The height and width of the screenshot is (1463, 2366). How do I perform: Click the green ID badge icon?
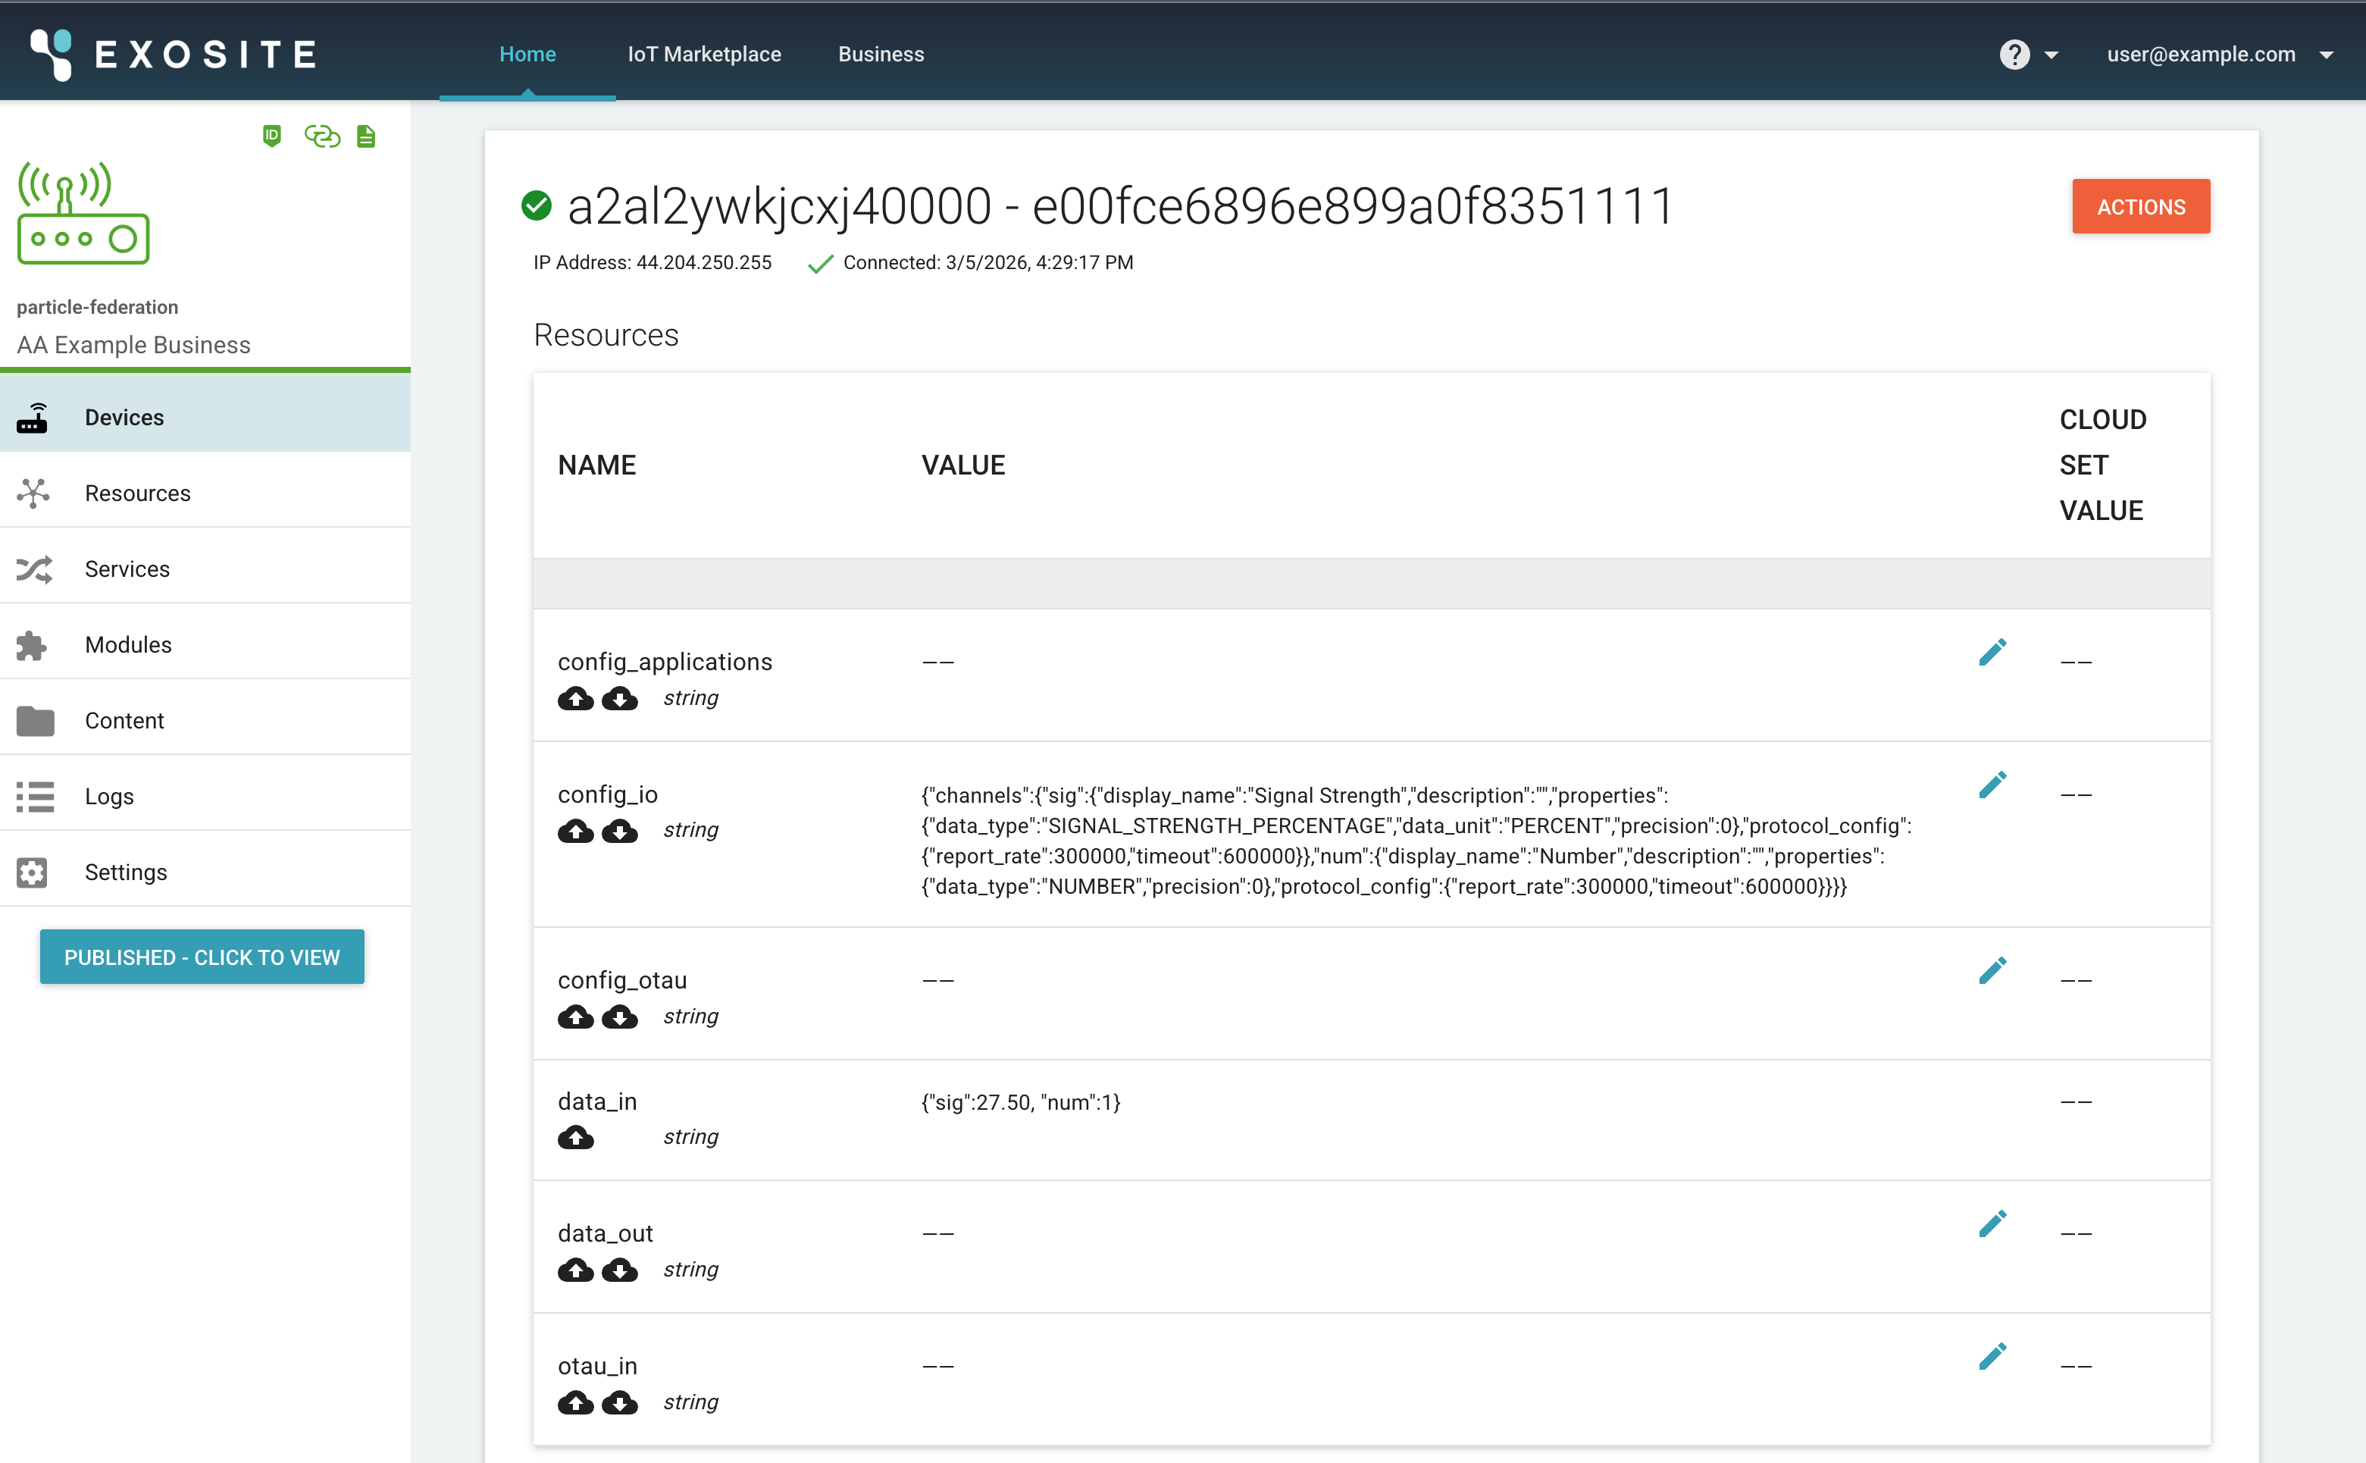[x=272, y=136]
